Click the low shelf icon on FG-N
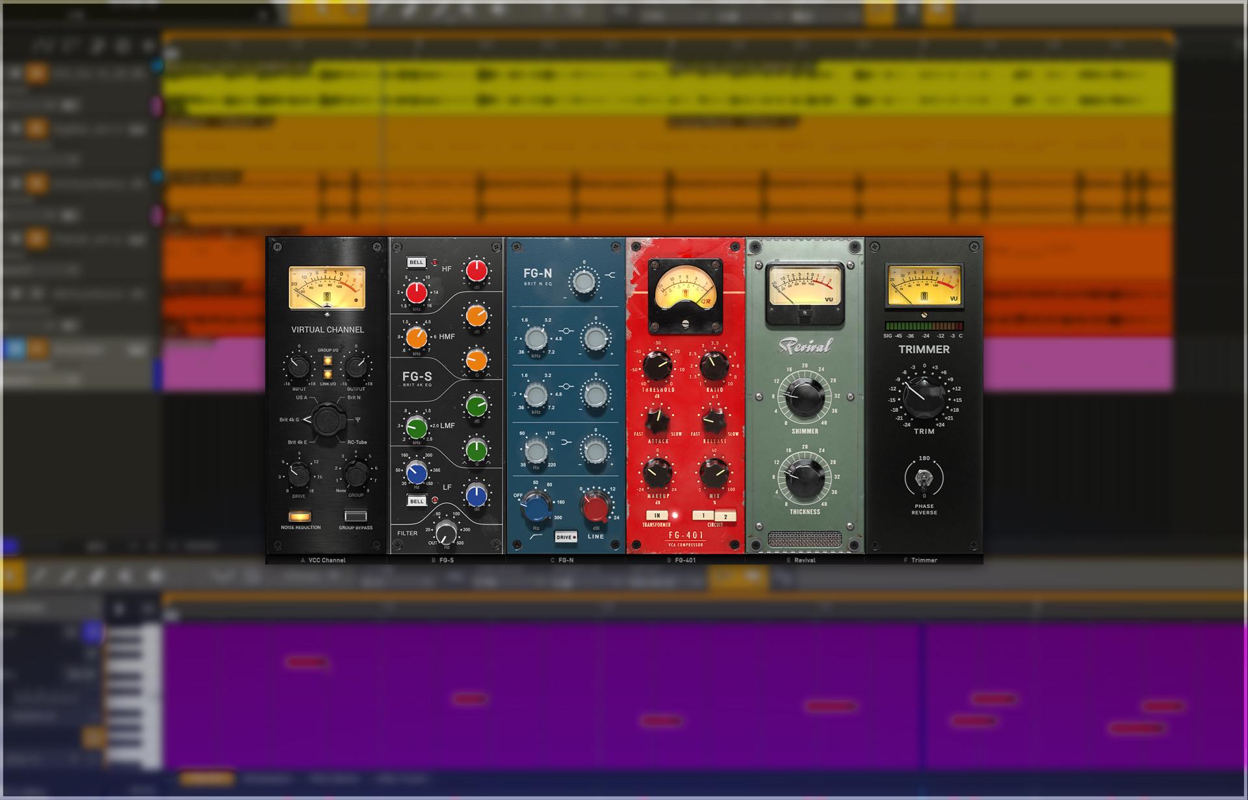The height and width of the screenshot is (800, 1248). click(566, 442)
